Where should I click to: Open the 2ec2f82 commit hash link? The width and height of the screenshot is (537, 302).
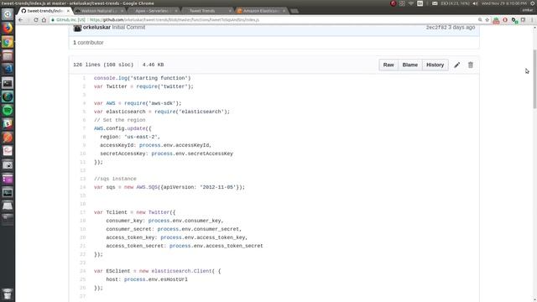(436, 27)
